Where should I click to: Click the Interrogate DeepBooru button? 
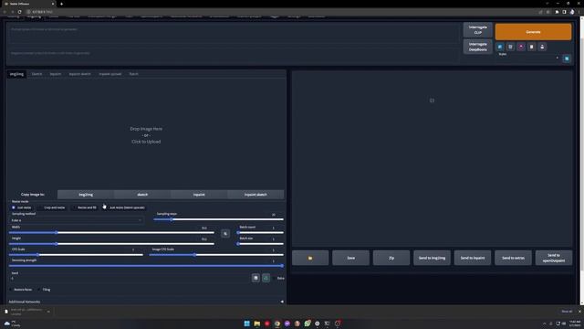[x=477, y=47]
